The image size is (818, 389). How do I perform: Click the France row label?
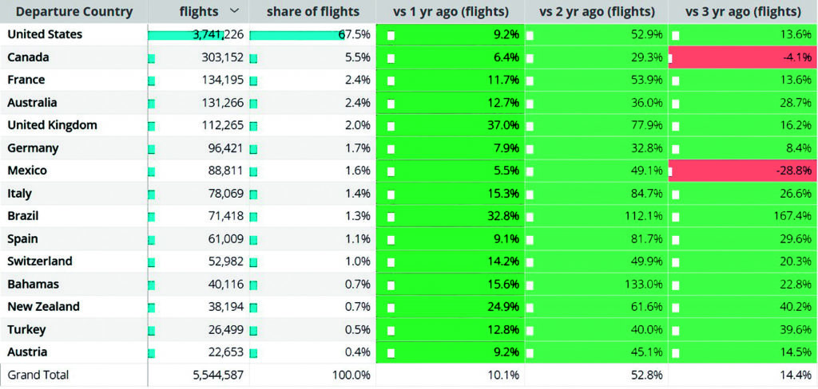point(26,80)
